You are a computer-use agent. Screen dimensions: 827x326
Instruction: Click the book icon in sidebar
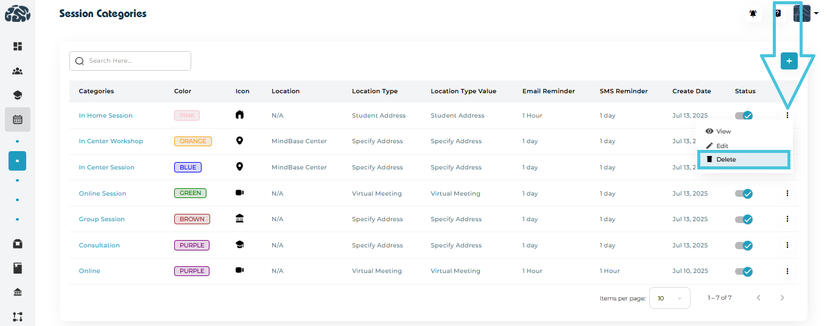pyautogui.click(x=18, y=268)
